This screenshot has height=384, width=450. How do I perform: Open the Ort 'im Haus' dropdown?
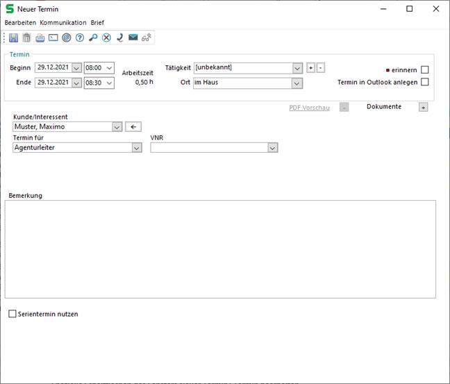297,83
